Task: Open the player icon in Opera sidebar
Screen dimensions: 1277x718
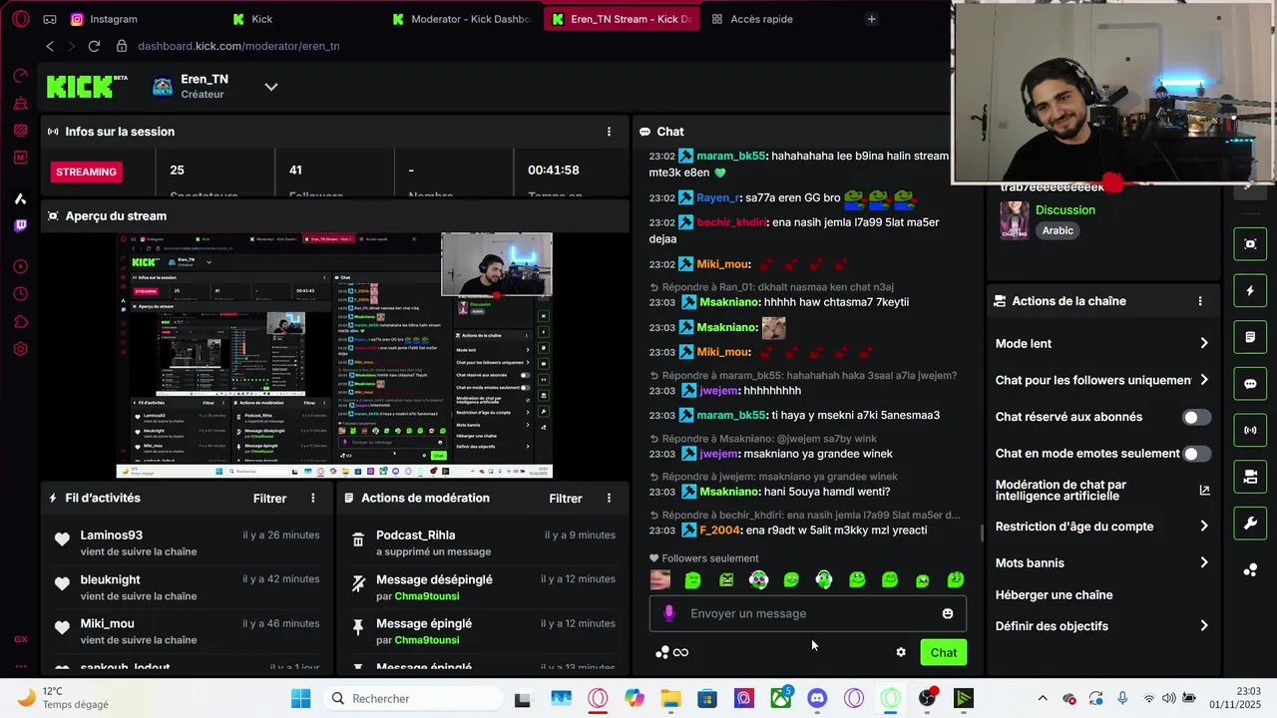Action: 20,266
